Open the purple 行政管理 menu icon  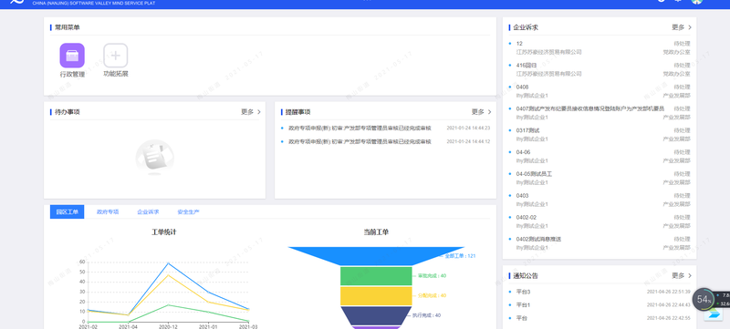click(72, 56)
